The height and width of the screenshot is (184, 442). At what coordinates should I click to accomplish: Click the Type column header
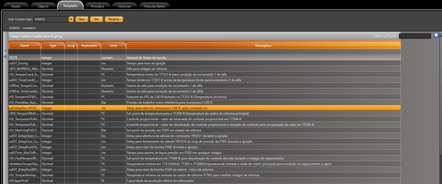click(x=53, y=46)
